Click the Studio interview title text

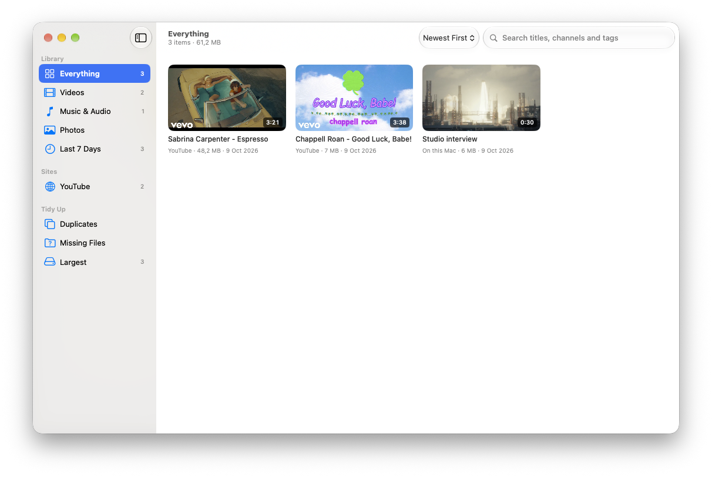point(450,139)
